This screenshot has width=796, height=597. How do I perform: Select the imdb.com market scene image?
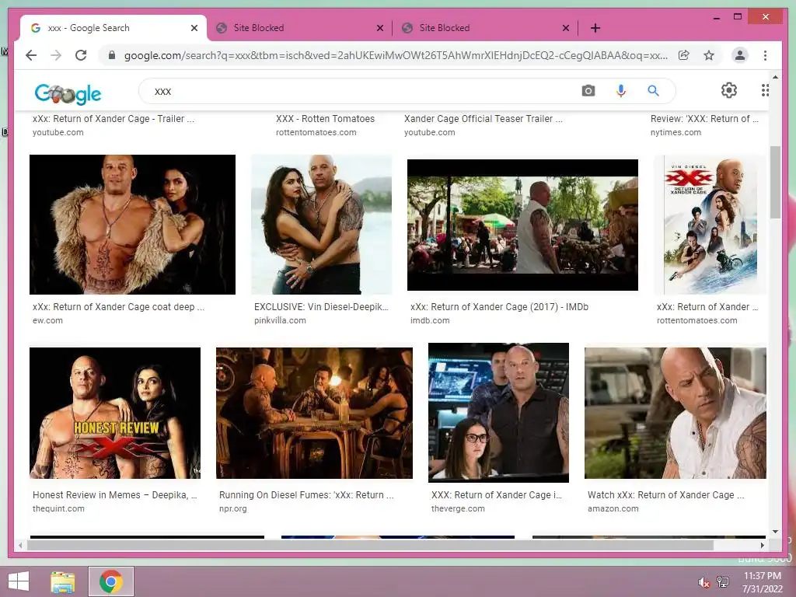tap(522, 225)
